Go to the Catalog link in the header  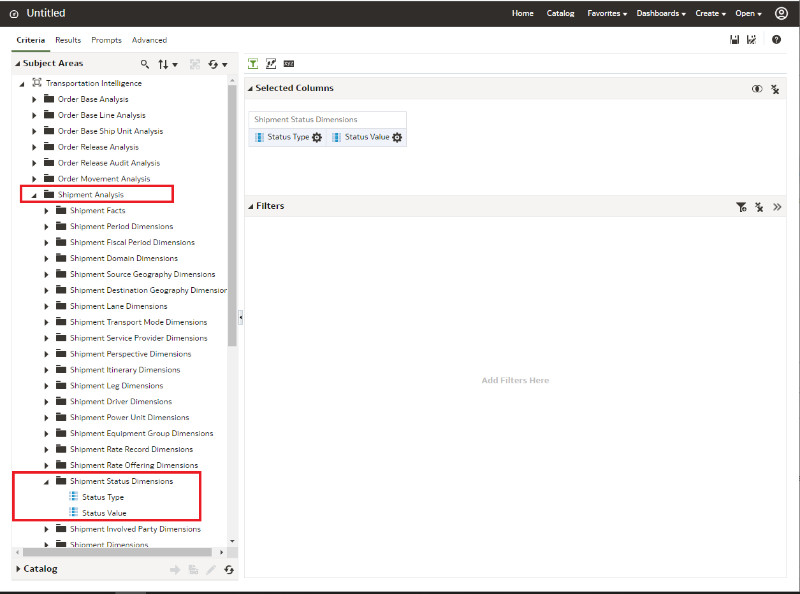pos(560,13)
